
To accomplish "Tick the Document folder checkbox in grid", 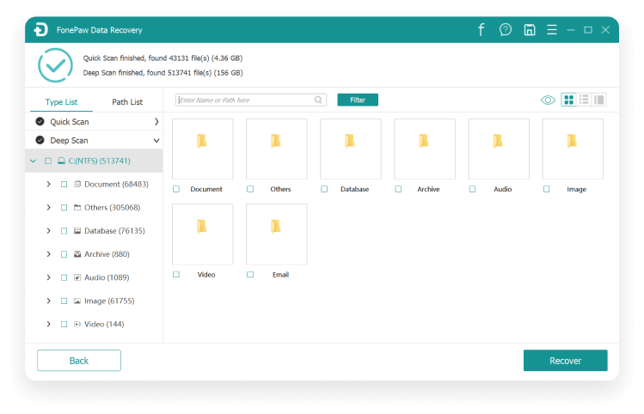I will coord(176,189).
